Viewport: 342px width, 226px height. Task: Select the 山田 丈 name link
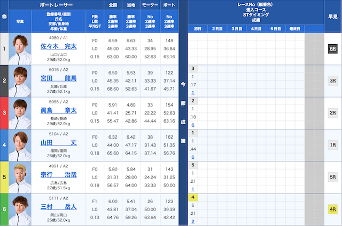tap(59, 142)
